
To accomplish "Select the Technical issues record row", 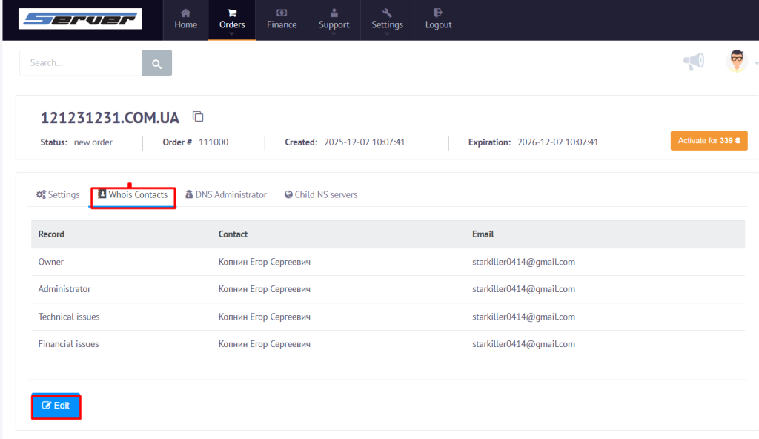I will [69, 317].
